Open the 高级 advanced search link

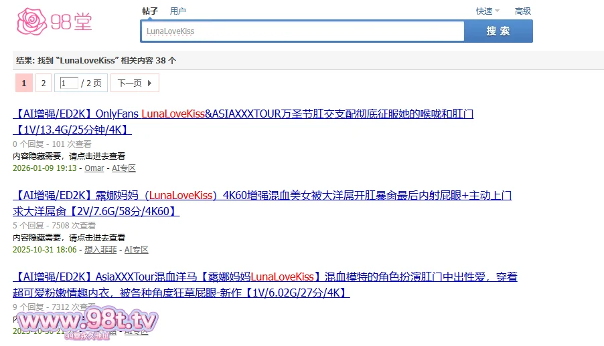click(522, 11)
